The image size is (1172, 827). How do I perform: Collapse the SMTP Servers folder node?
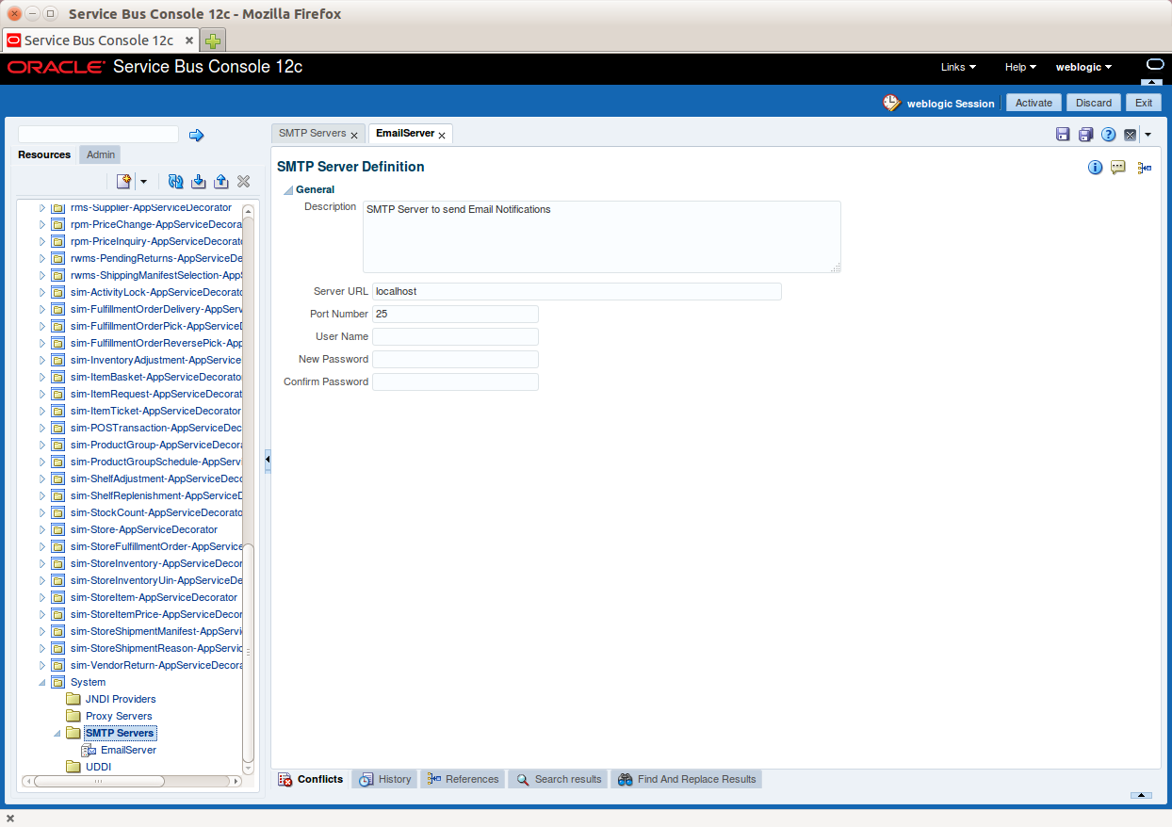click(57, 733)
